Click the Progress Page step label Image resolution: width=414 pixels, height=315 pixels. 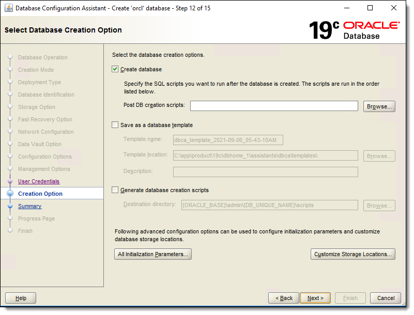[x=36, y=219]
